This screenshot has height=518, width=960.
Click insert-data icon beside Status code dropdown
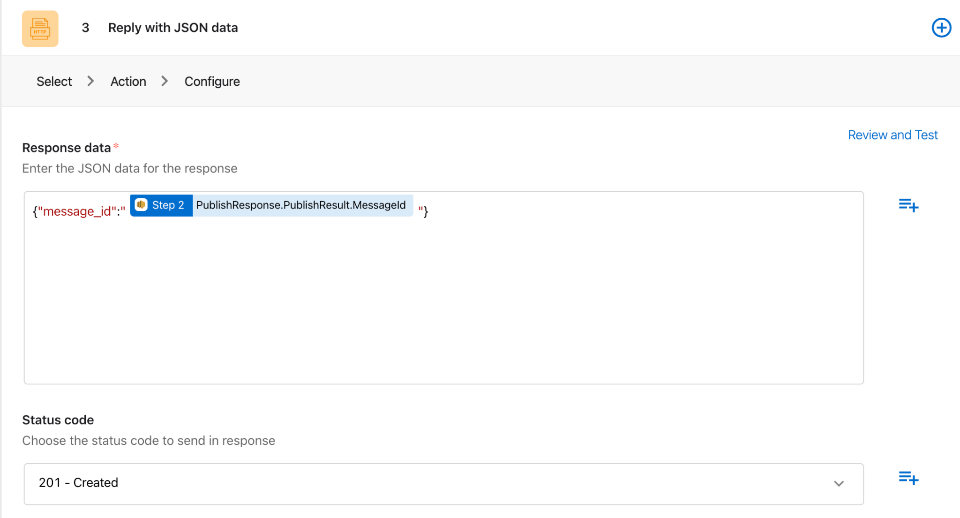tap(908, 478)
